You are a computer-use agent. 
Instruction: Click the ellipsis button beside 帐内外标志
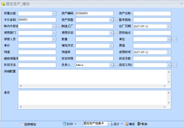59,26
